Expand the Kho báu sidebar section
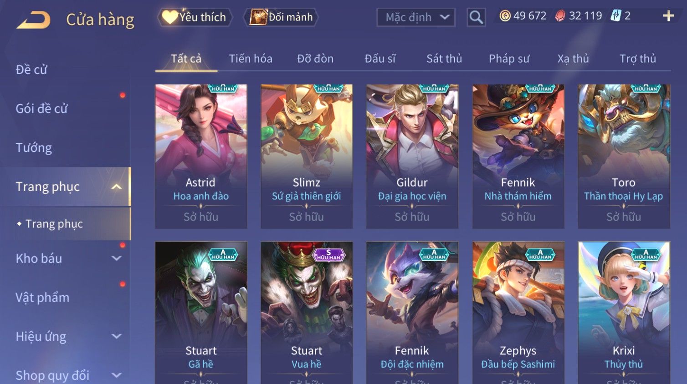The height and width of the screenshot is (384, 687). (117, 258)
